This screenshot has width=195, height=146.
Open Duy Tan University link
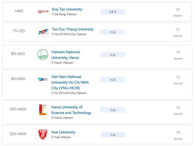coord(67,9)
